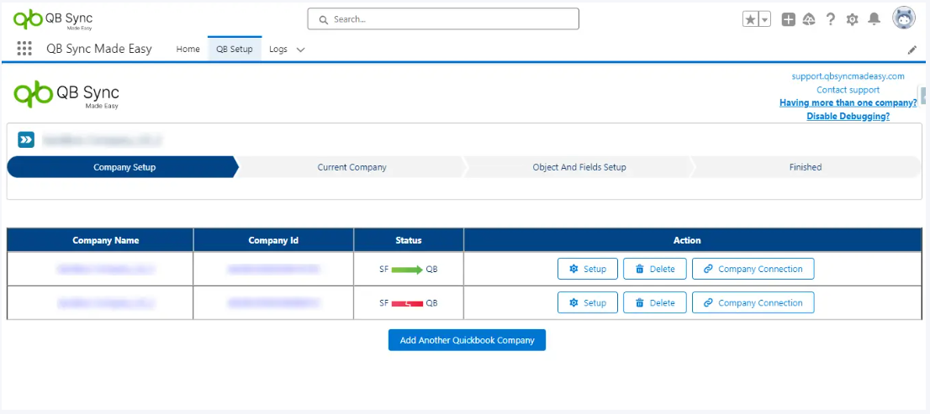This screenshot has height=414, width=930.
Task: Select Object And Fields Setup step
Action: pos(579,167)
